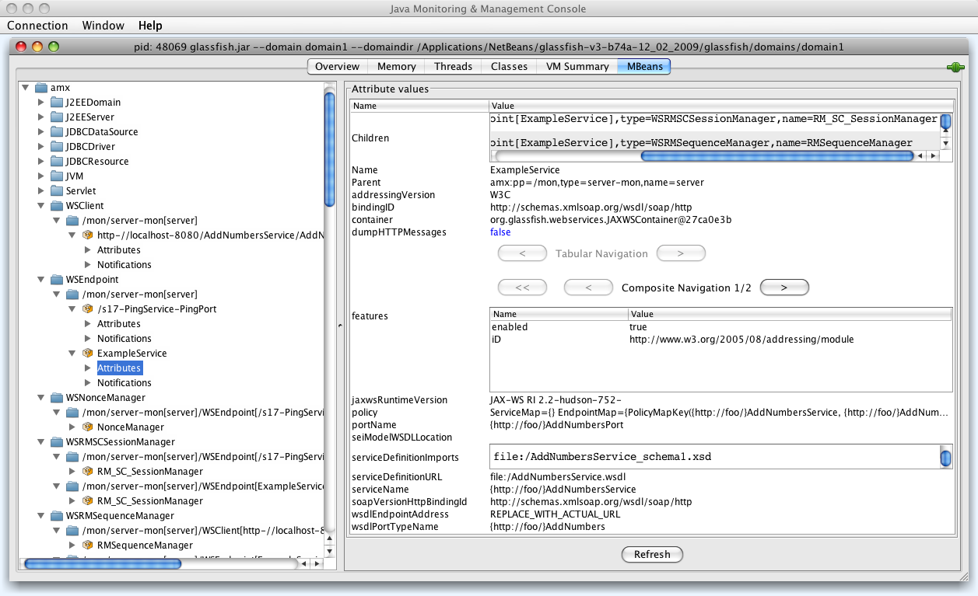Click the 'iD' row in features table

click(x=720, y=340)
